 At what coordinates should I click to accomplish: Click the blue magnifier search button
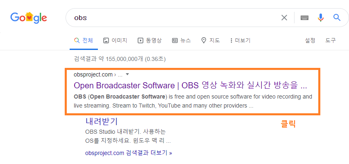point(337,17)
